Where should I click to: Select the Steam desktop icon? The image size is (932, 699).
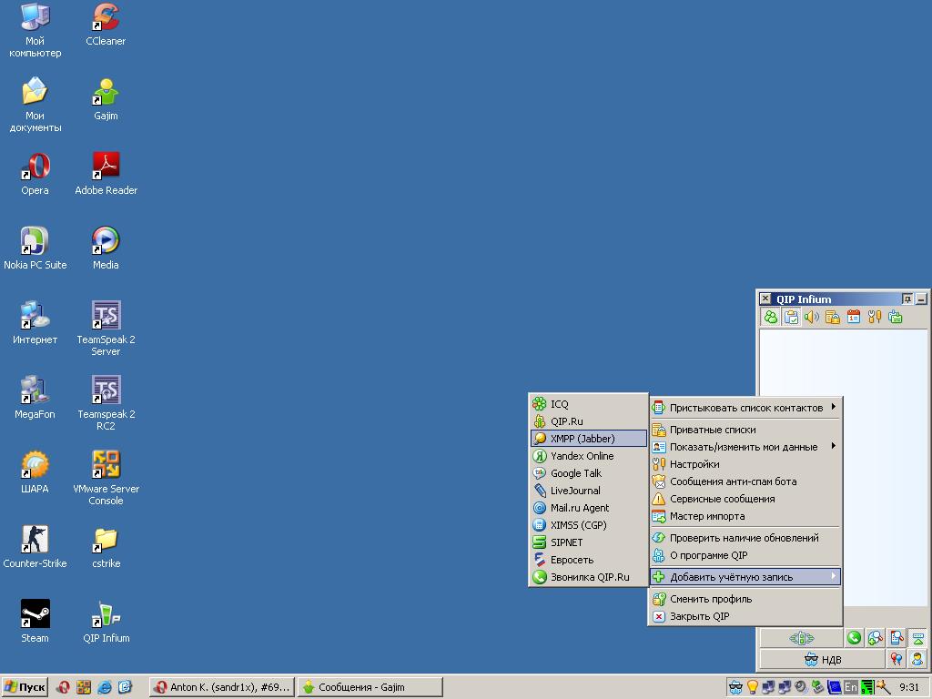(35, 622)
